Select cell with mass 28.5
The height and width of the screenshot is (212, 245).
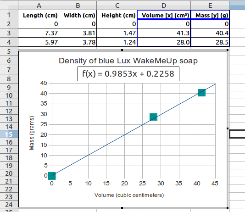tap(210, 42)
